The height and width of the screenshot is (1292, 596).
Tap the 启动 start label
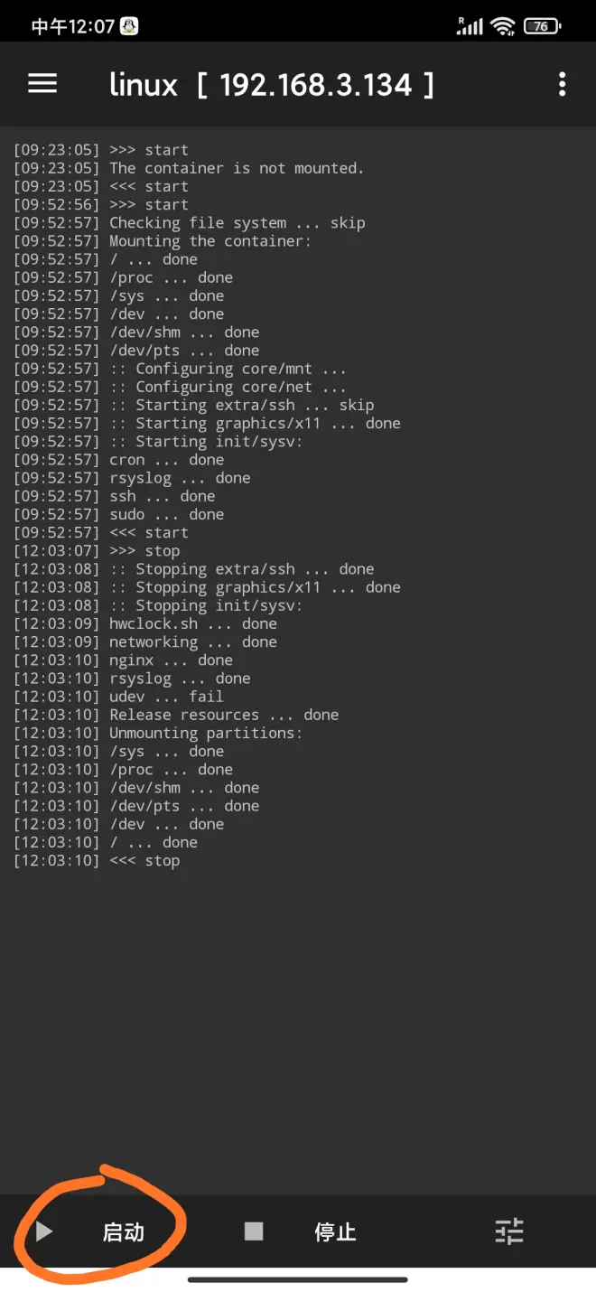[x=124, y=1232]
